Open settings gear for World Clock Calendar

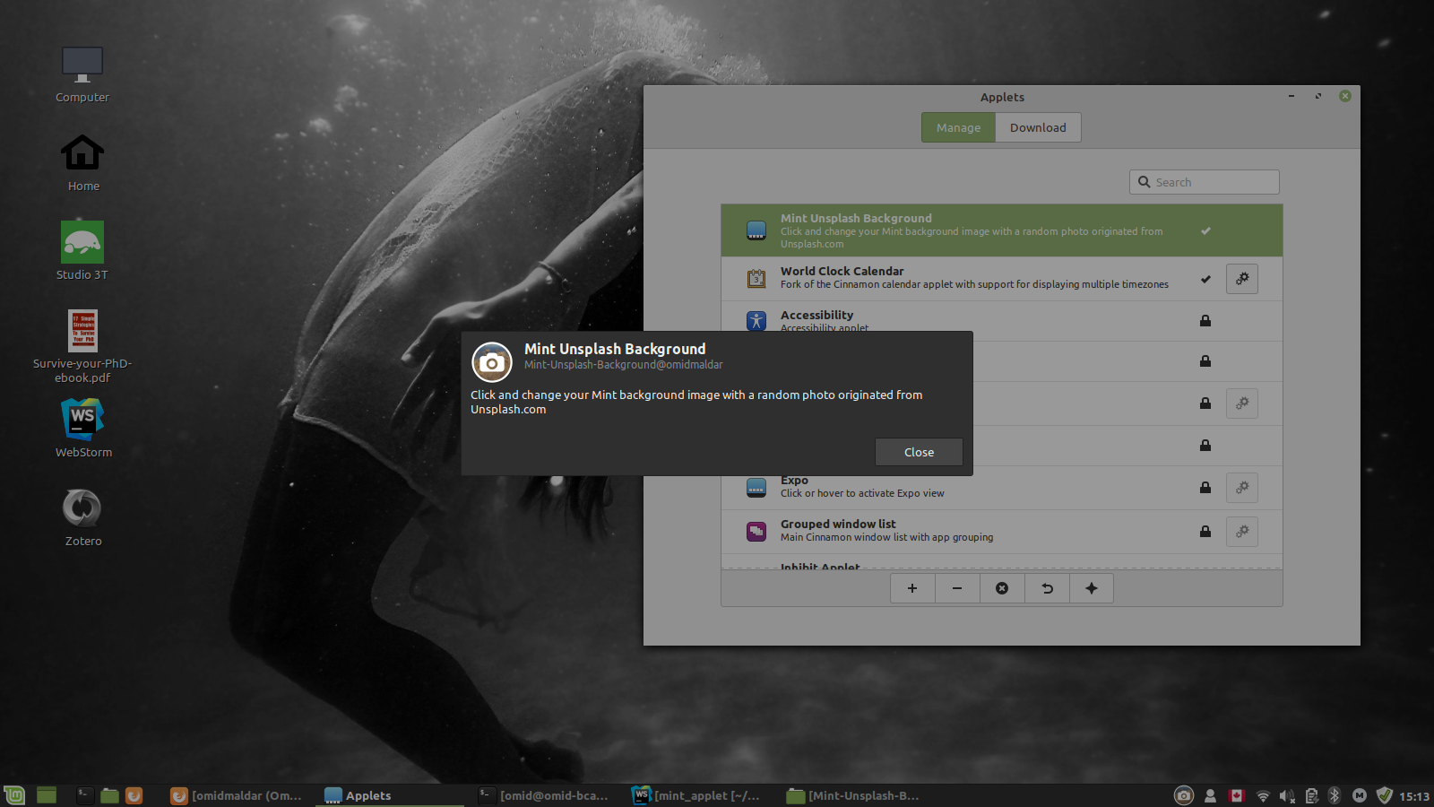pyautogui.click(x=1242, y=279)
